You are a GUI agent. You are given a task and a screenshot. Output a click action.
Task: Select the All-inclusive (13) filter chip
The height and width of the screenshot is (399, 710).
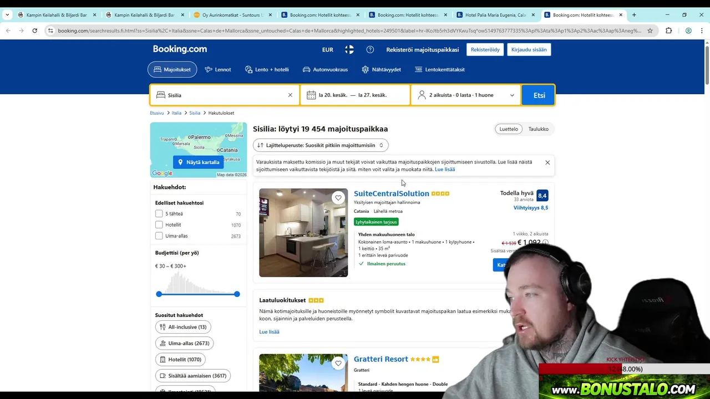pyautogui.click(x=183, y=327)
